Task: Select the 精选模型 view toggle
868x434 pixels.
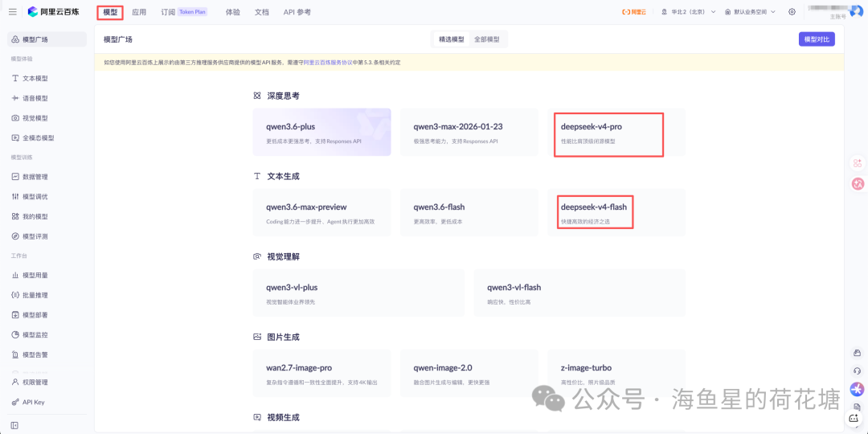Action: 451,39
